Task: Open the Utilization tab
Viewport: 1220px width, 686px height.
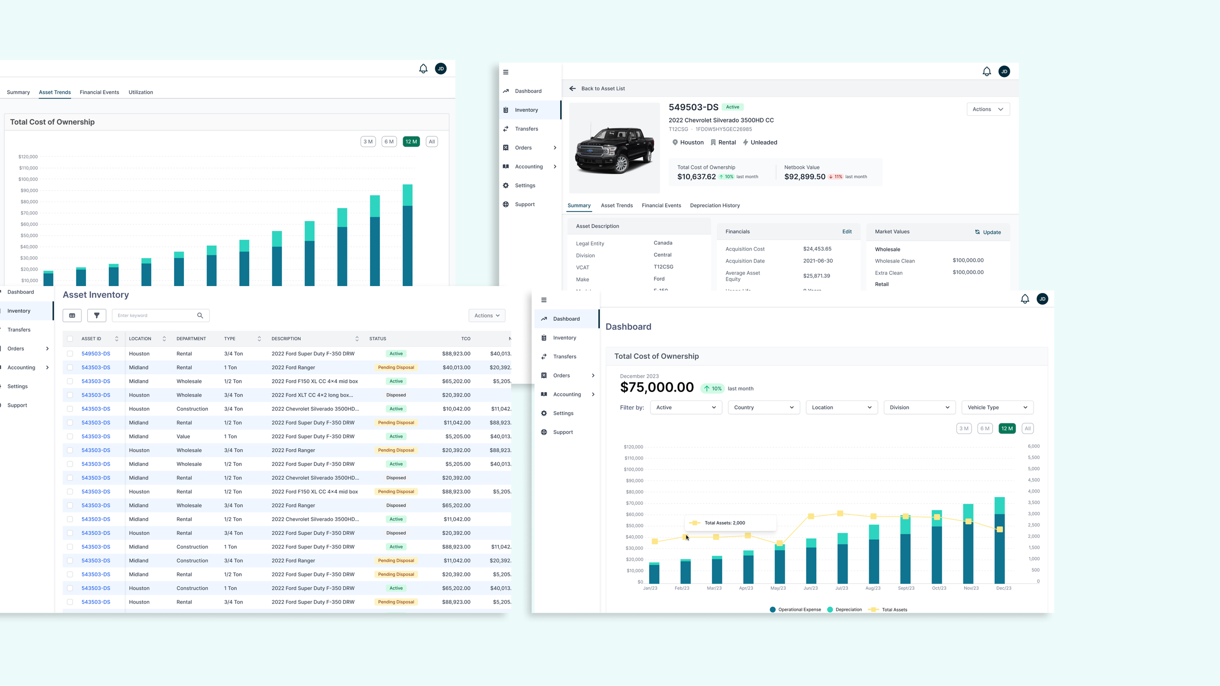Action: pos(141,92)
